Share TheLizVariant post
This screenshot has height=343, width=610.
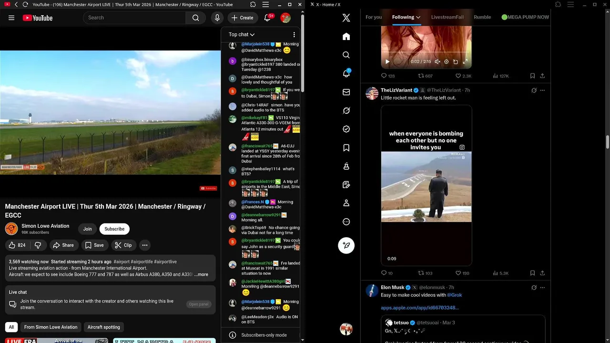click(x=542, y=273)
